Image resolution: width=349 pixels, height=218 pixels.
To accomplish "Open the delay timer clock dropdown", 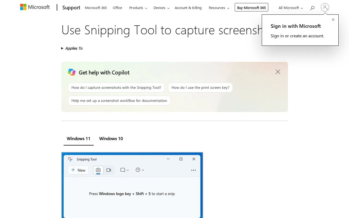I will click(x=140, y=170).
